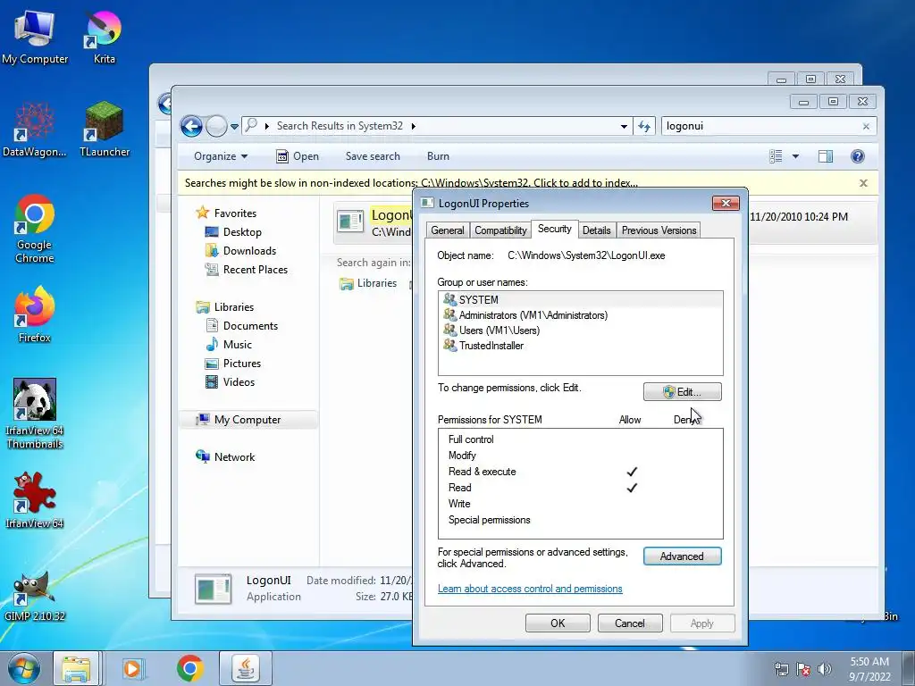Viewport: 915px width, 686px height.
Task: Open IrfanView 64 desktop shortcut
Action: coord(35,500)
